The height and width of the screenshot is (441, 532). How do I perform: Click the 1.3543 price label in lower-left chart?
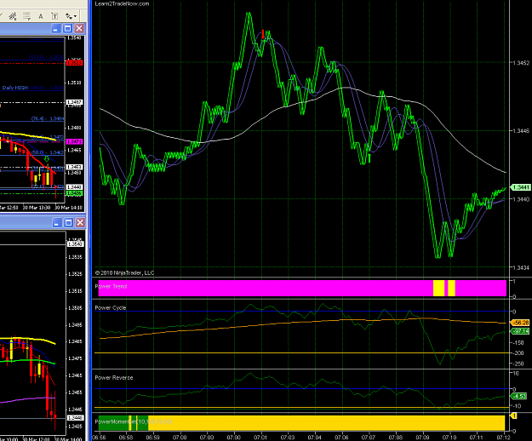click(x=75, y=243)
